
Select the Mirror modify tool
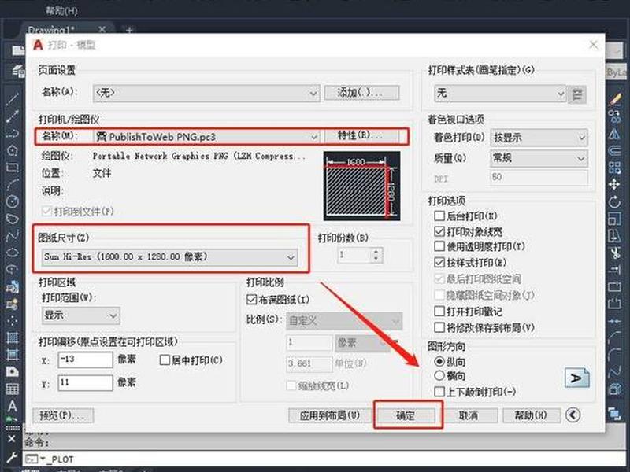[x=615, y=133]
